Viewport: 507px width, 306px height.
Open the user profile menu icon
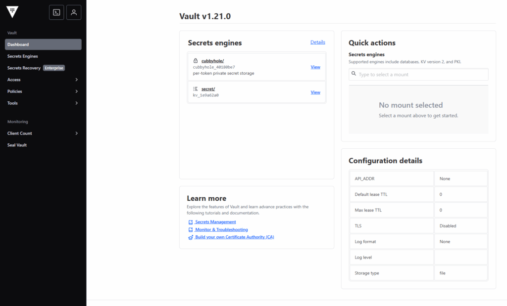pos(74,12)
